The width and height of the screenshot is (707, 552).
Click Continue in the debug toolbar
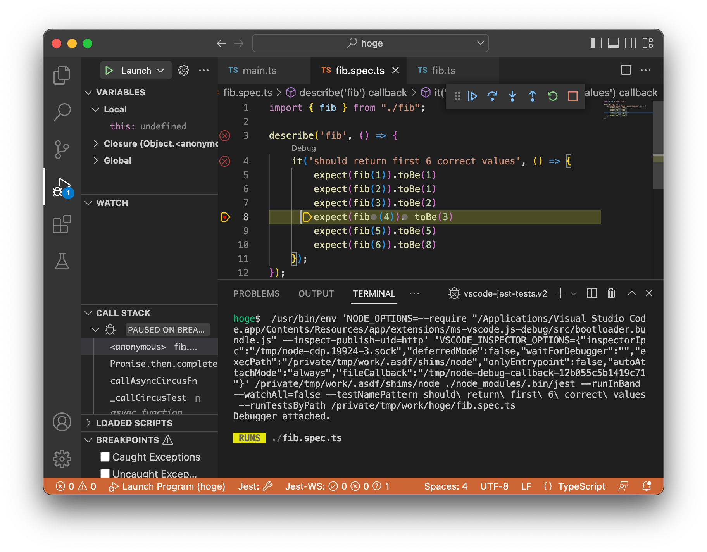pyautogui.click(x=472, y=96)
